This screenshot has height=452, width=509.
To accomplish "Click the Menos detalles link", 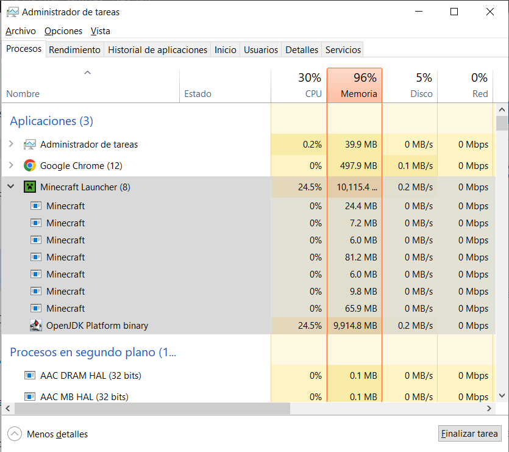I will [x=57, y=434].
